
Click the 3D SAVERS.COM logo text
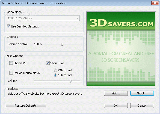coord(122,23)
